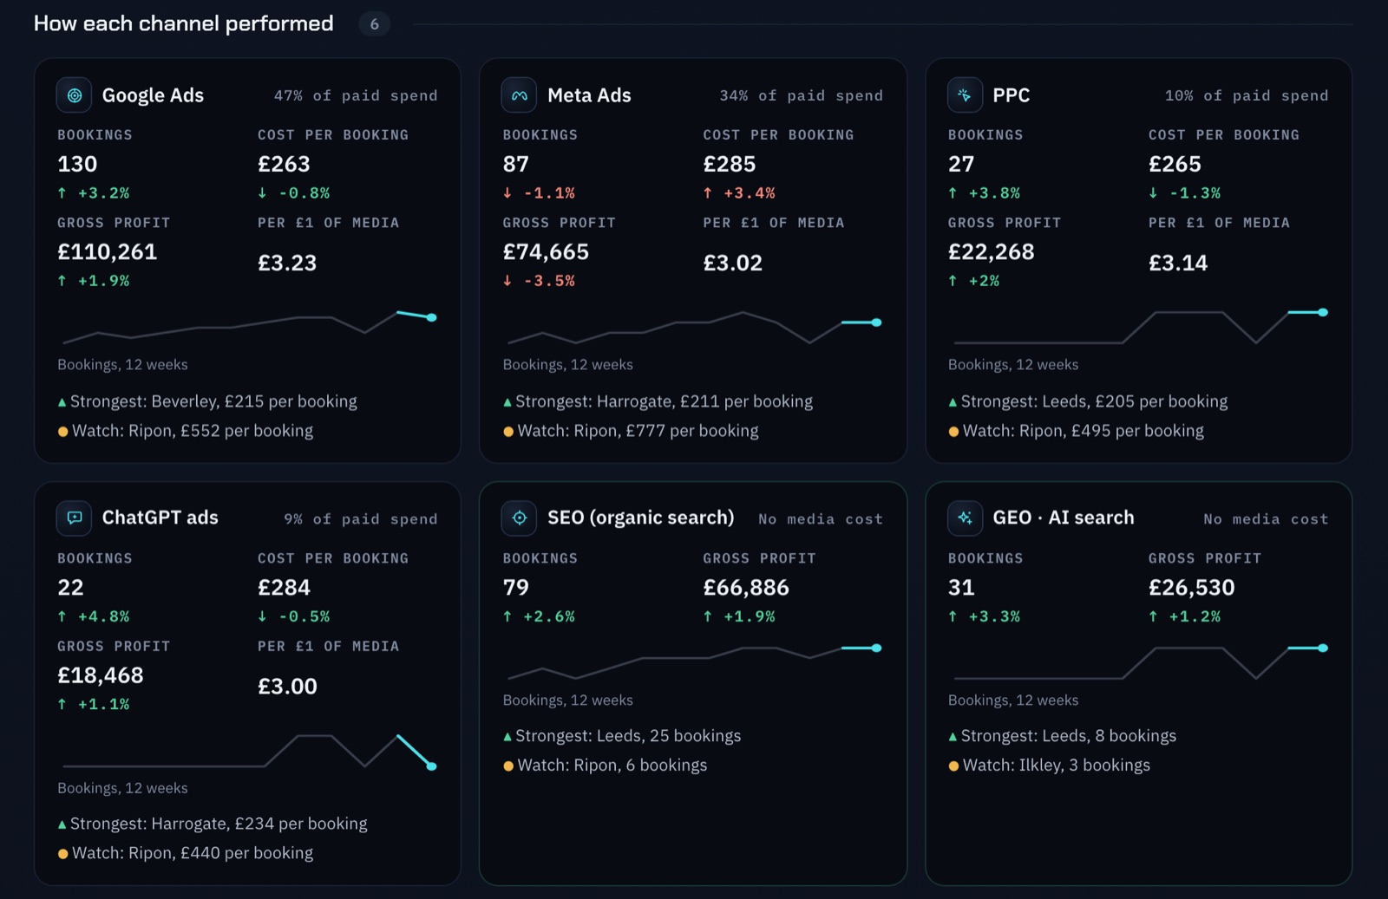Click the orange dot beside Watch: Ripon, £552
This screenshot has height=899, width=1388.
[62, 432]
